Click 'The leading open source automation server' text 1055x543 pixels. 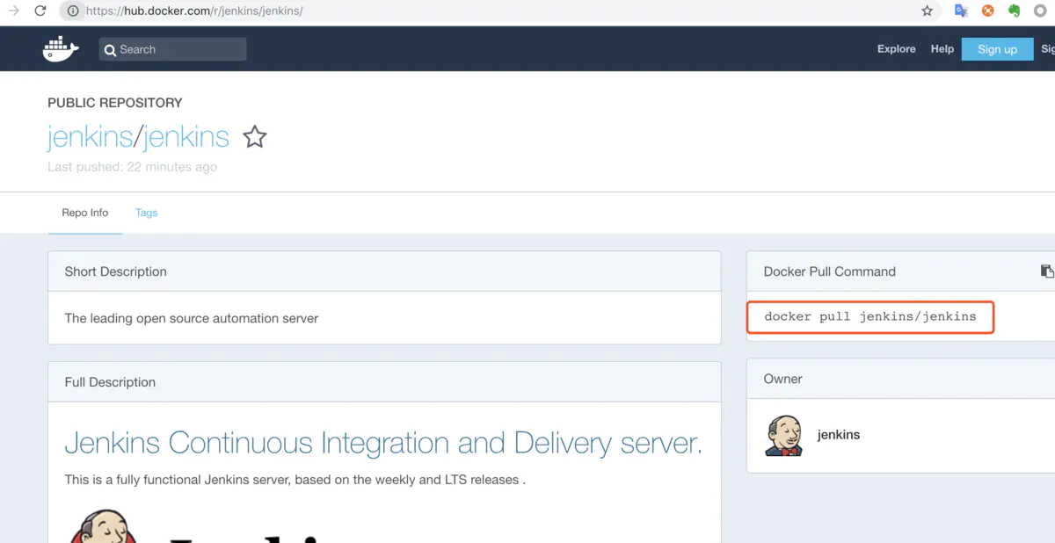coord(192,318)
